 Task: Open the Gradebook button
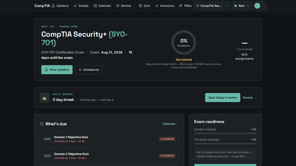[89, 70]
